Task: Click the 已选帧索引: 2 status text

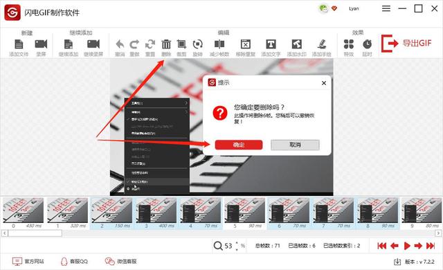Action: 342,246
